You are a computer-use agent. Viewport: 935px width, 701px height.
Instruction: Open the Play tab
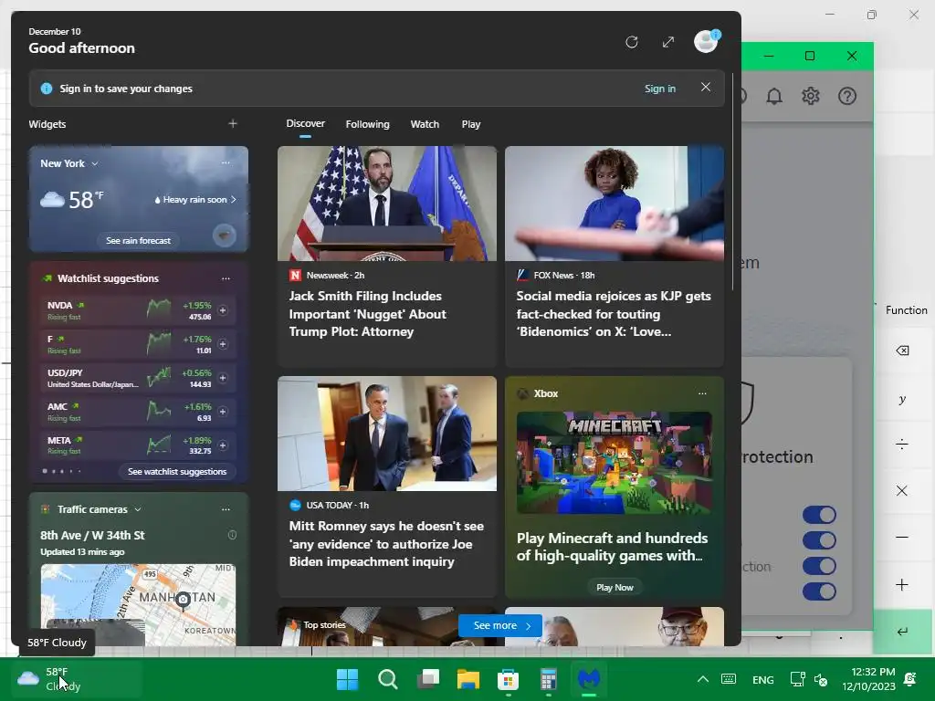(x=470, y=124)
